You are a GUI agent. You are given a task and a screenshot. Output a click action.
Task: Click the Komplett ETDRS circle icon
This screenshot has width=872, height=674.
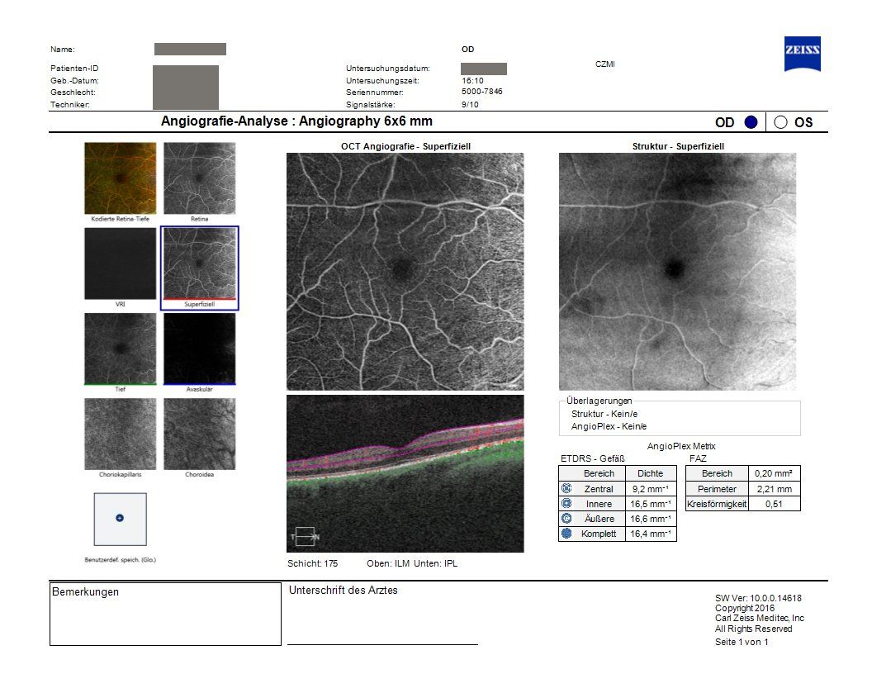(566, 534)
